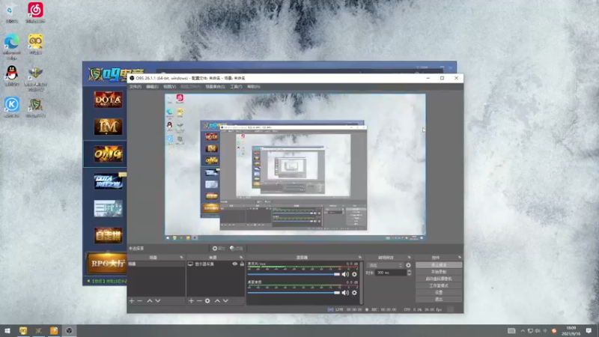Image resolution: width=599 pixels, height=337 pixels.
Task: Open the View menu in OBS
Action: tap(170, 87)
